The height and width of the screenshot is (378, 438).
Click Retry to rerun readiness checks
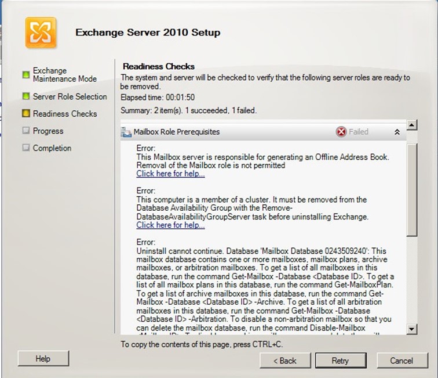click(341, 361)
